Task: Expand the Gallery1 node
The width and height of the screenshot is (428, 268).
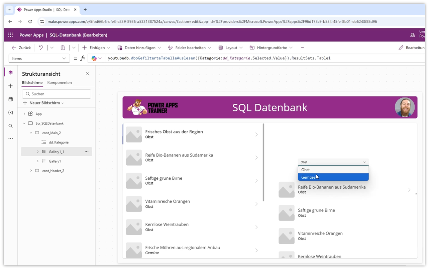Action: click(x=38, y=161)
